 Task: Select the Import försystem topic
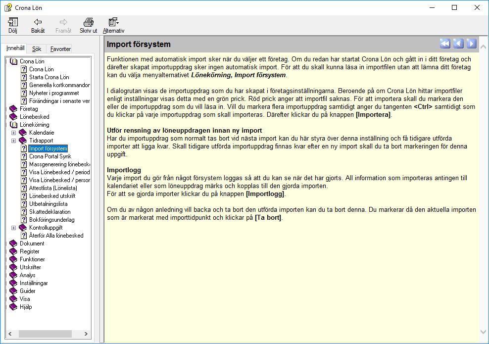click(48, 148)
